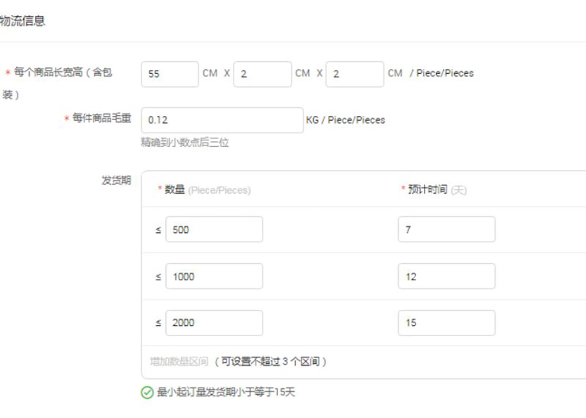Edit the quantity field showing 500
586x418 pixels.
[x=214, y=230]
